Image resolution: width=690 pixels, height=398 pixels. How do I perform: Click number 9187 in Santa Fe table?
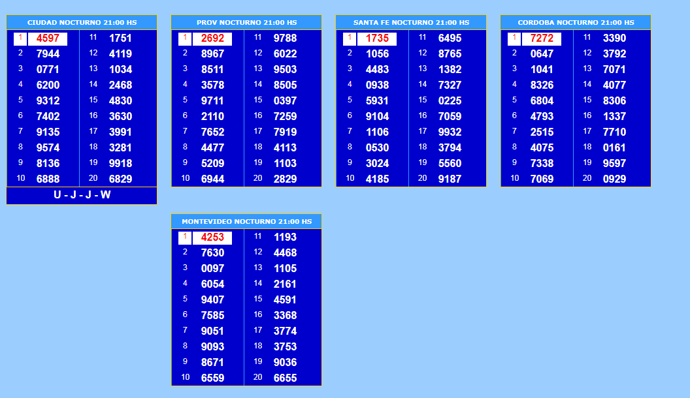(450, 179)
